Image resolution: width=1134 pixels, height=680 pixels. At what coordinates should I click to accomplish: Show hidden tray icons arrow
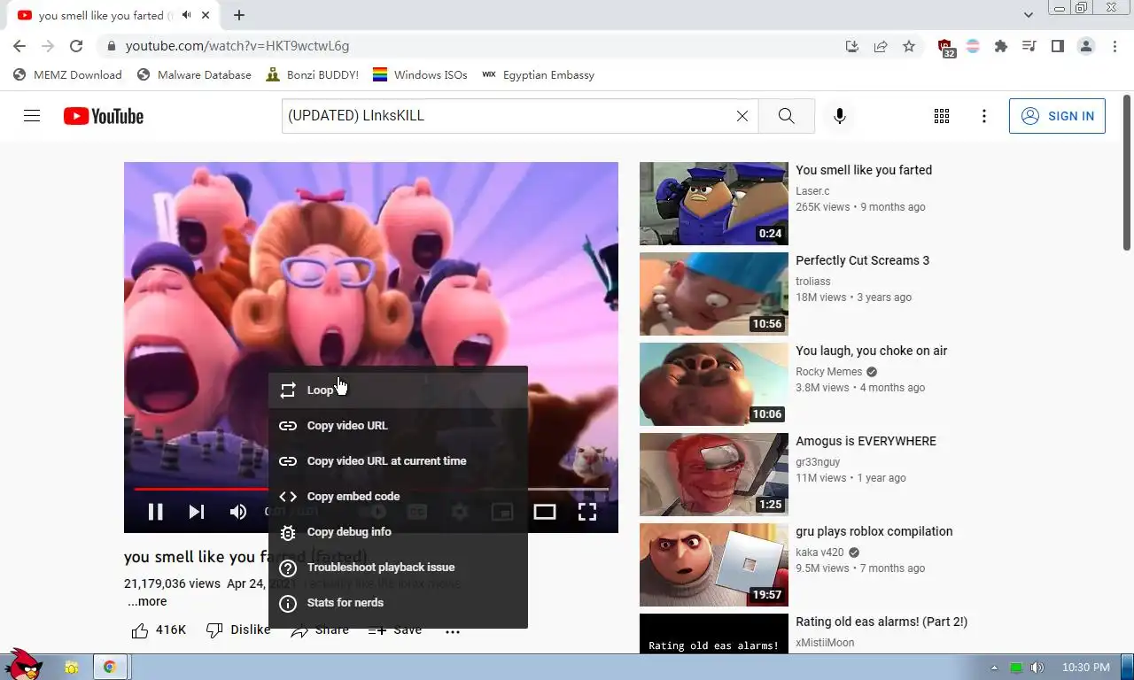[994, 668]
